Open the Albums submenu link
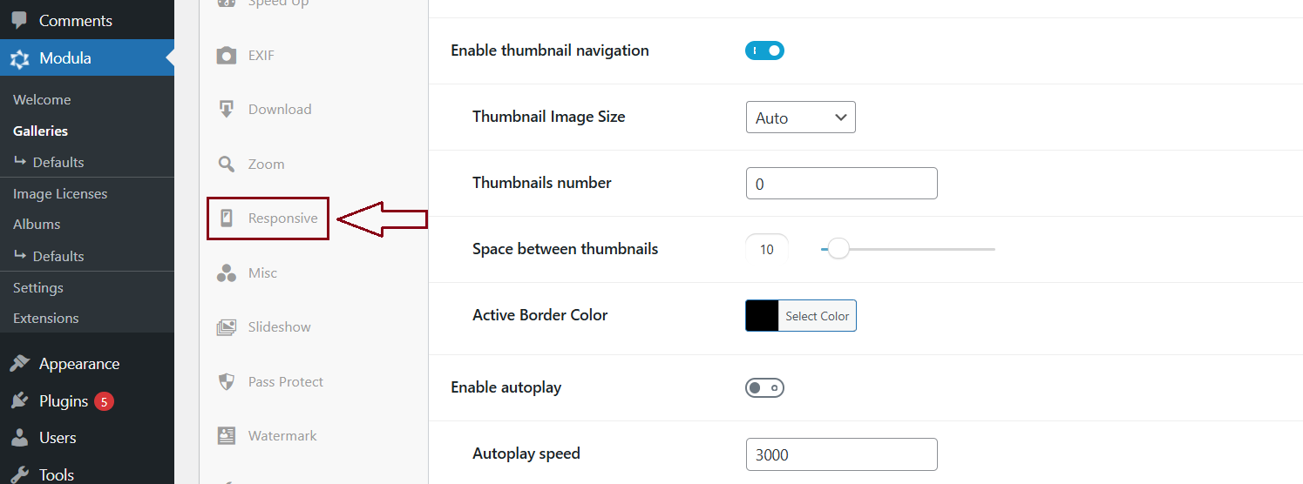The image size is (1303, 484). tap(37, 224)
